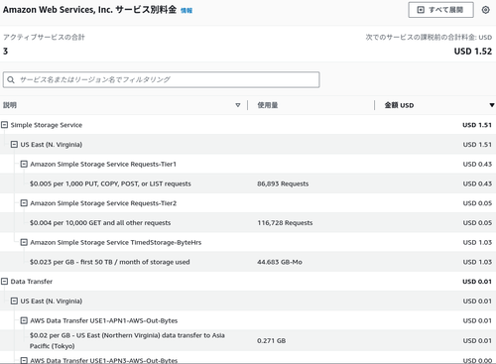Viewport: 496px width, 364px height.
Task: Sort by the 説明 column arrow
Action: pyautogui.click(x=238, y=105)
